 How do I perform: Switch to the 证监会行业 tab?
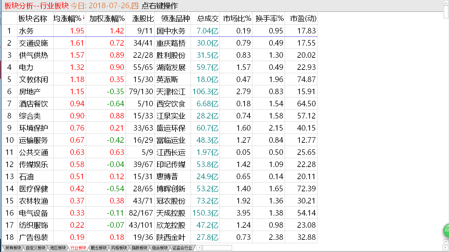coord(182,248)
